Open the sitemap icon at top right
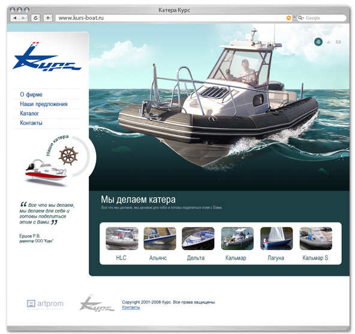Viewport: 355px width, 334px height. pos(328,42)
